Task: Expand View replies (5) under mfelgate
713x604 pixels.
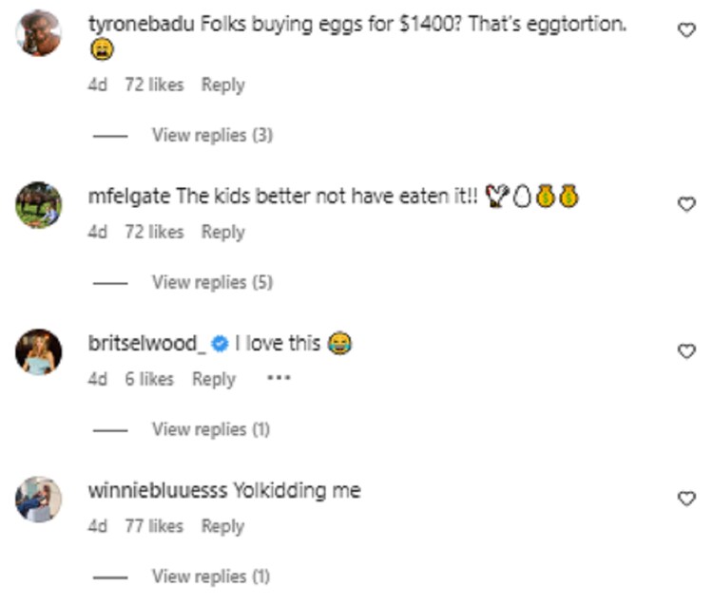Action: [212, 282]
